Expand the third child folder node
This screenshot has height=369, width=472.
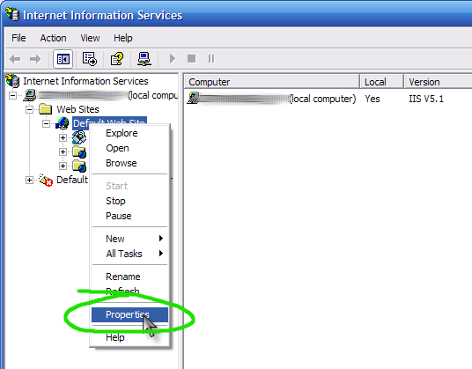pos(63,166)
